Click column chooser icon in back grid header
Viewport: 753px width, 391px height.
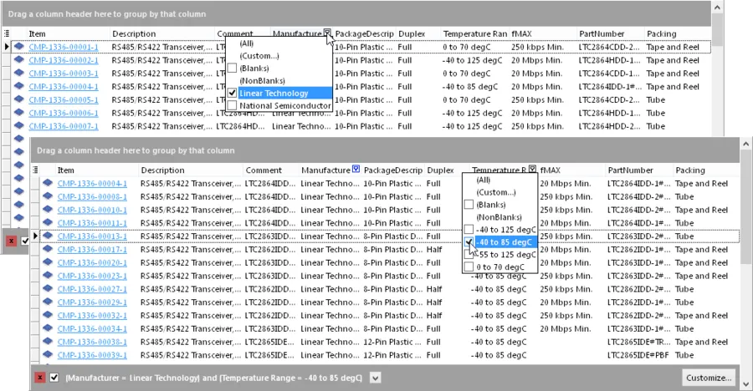pos(7,33)
